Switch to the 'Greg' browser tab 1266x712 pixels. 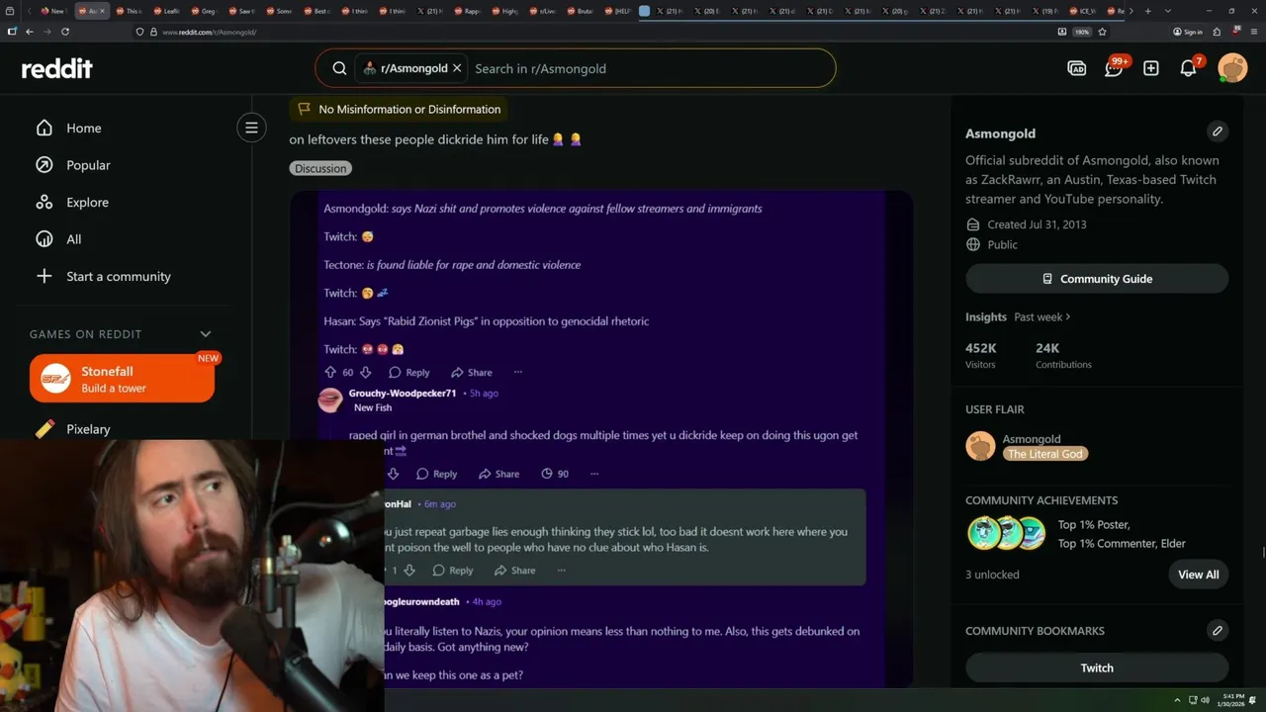[204, 11]
